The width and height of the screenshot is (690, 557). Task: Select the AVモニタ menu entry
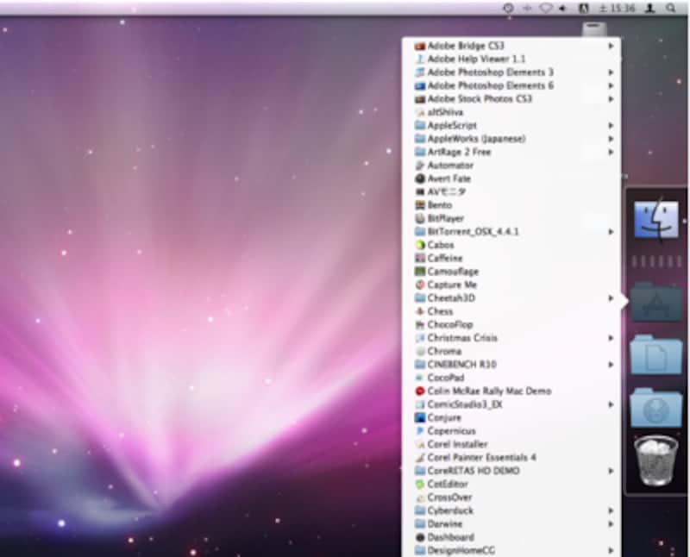click(511, 191)
